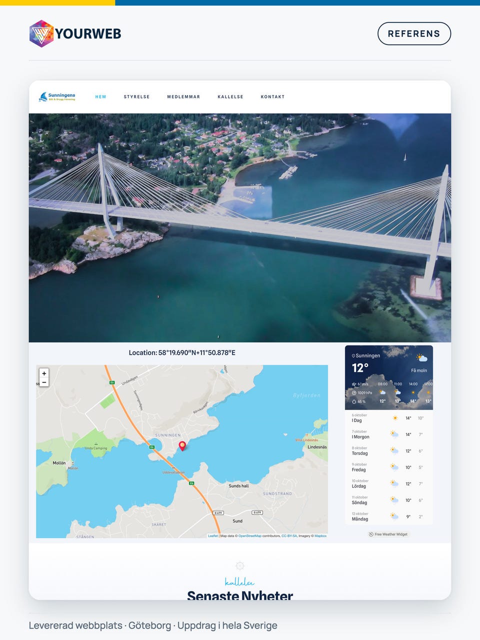Click the YOURWEB hexagon logo
The height and width of the screenshot is (640, 480).
click(41, 33)
